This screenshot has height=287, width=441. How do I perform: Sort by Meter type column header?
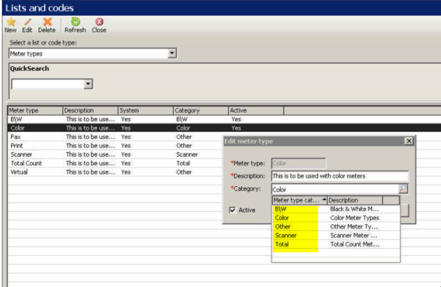pos(36,111)
